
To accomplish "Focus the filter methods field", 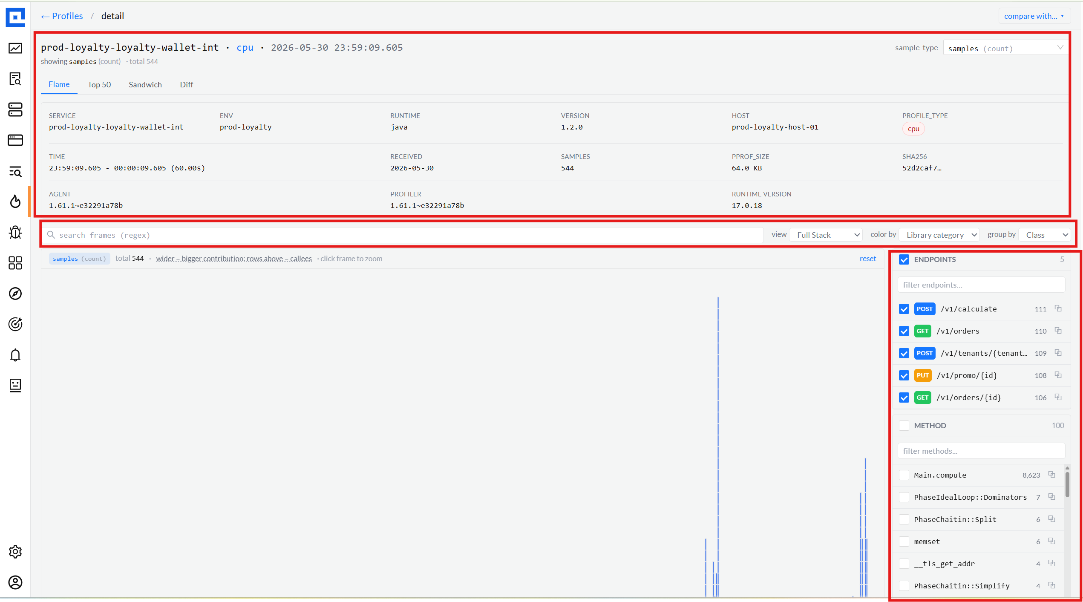I will click(x=981, y=451).
